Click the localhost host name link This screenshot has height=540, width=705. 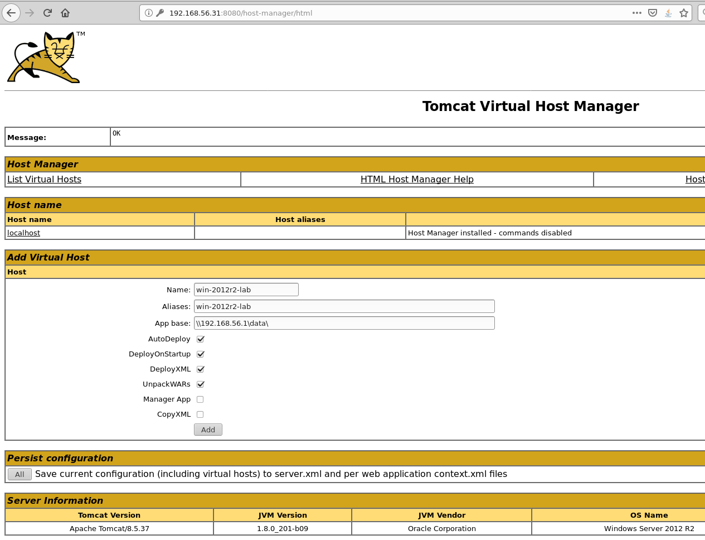coord(23,233)
